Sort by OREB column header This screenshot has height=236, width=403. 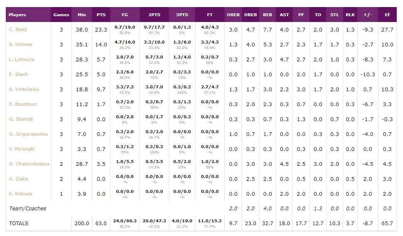233,15
